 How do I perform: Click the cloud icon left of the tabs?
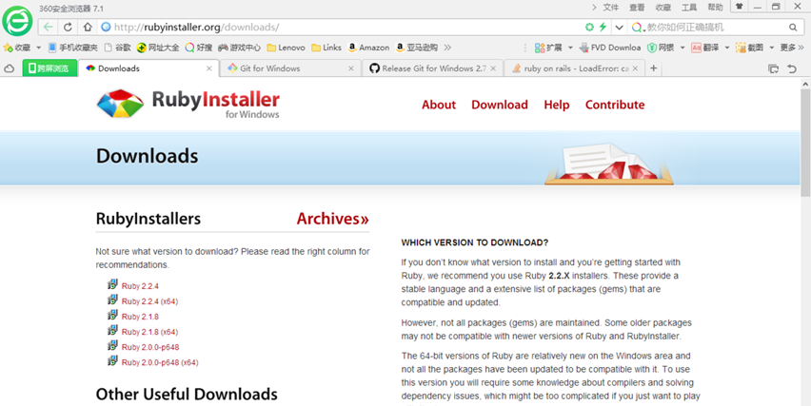click(9, 68)
